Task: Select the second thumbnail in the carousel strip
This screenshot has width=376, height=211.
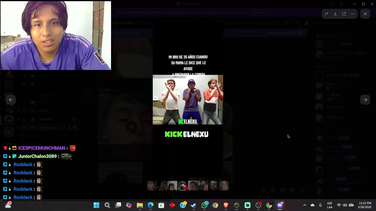Action: click(162, 186)
